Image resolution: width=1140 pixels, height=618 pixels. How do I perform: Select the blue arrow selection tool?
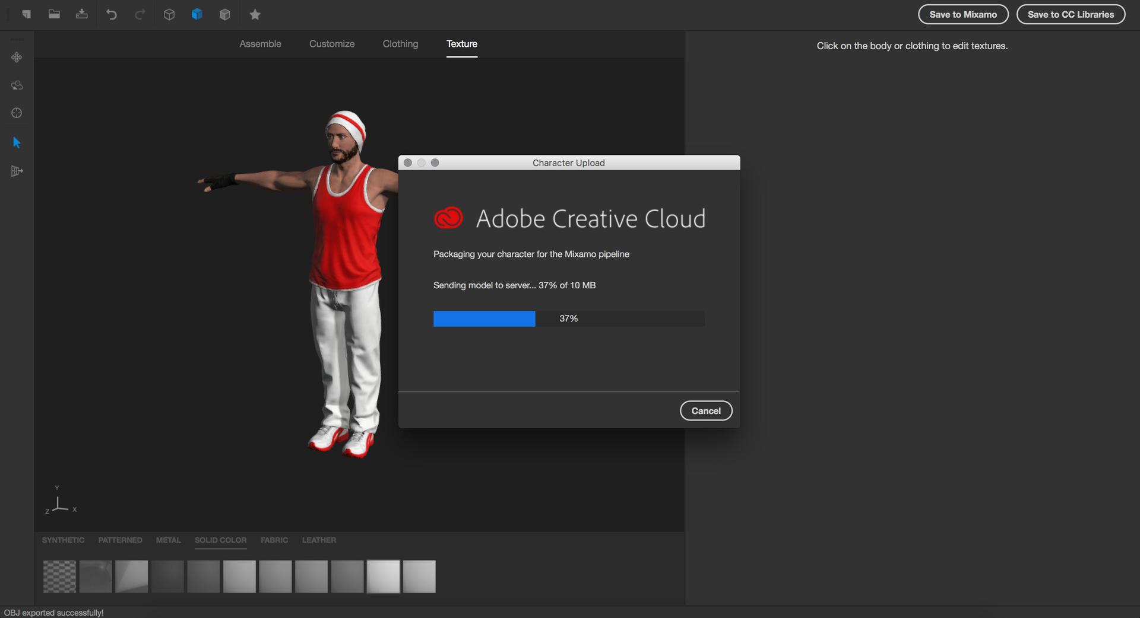17,143
